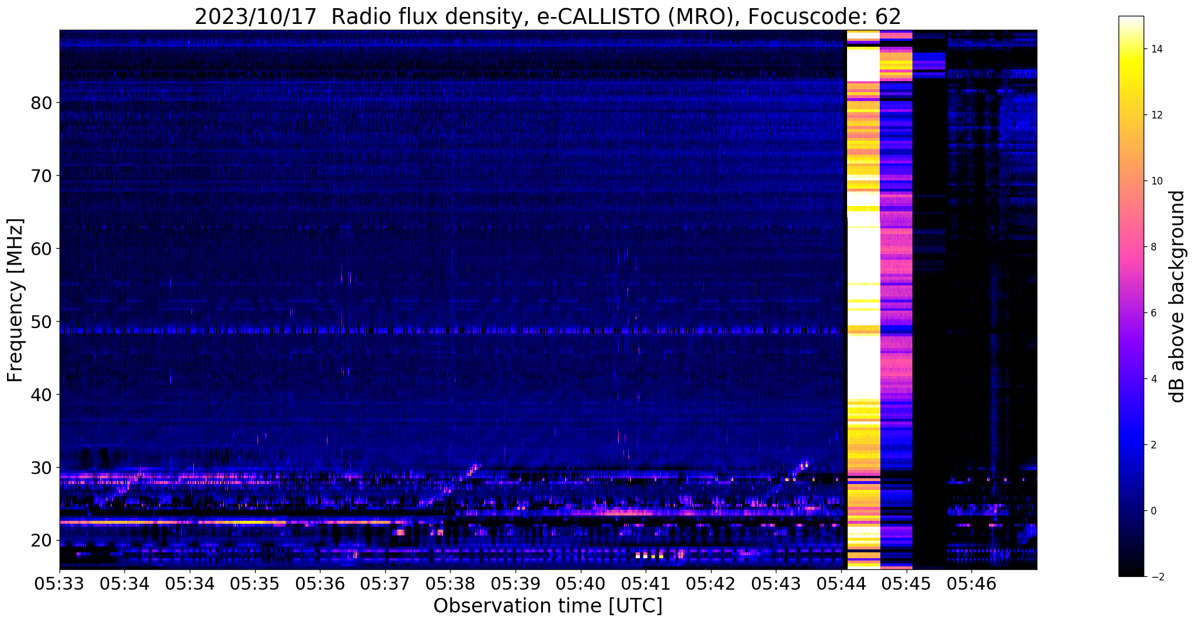Click the 70 MHz frequency tick label
The width and height of the screenshot is (1195, 623).
tap(41, 176)
